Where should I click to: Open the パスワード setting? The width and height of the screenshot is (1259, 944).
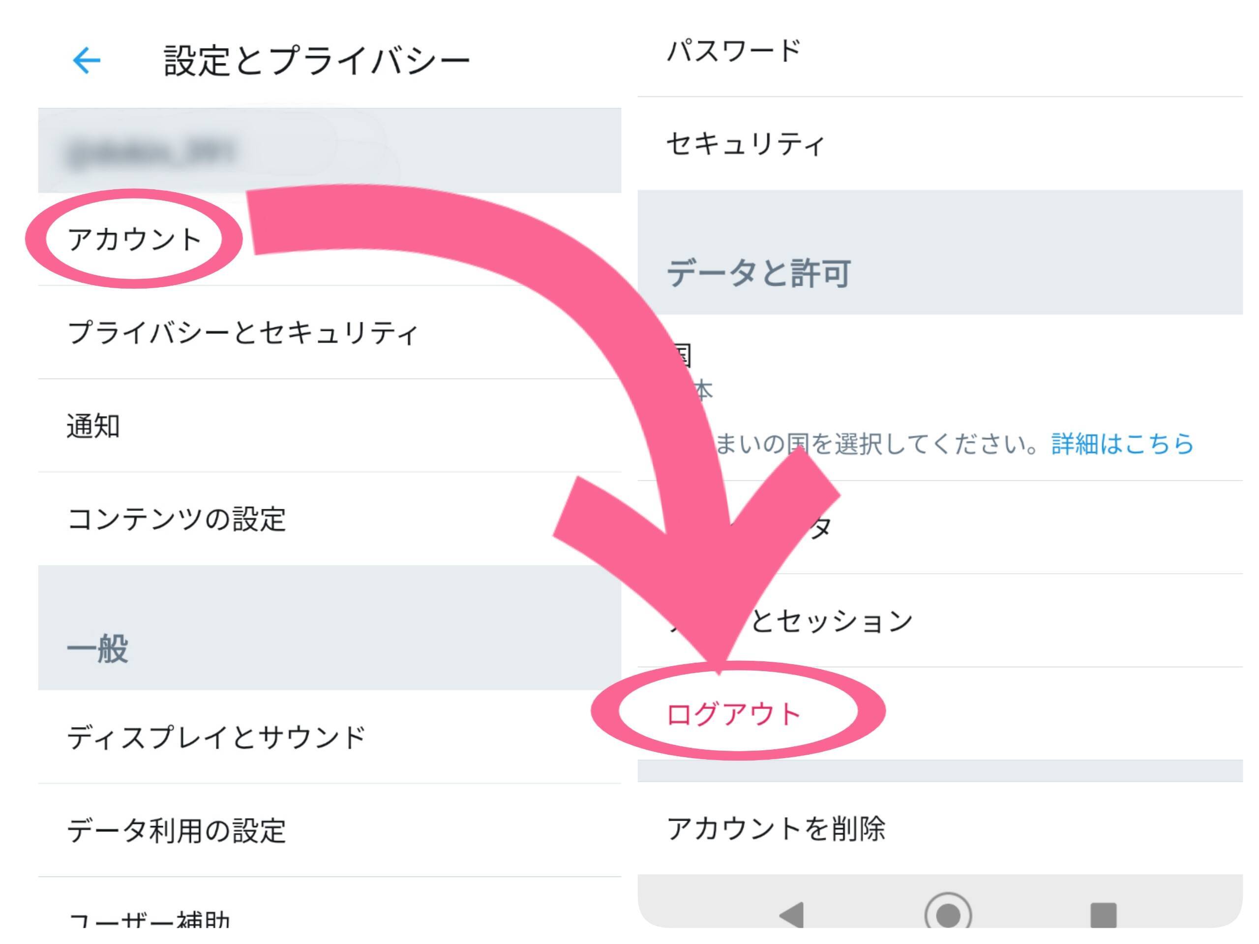734,51
